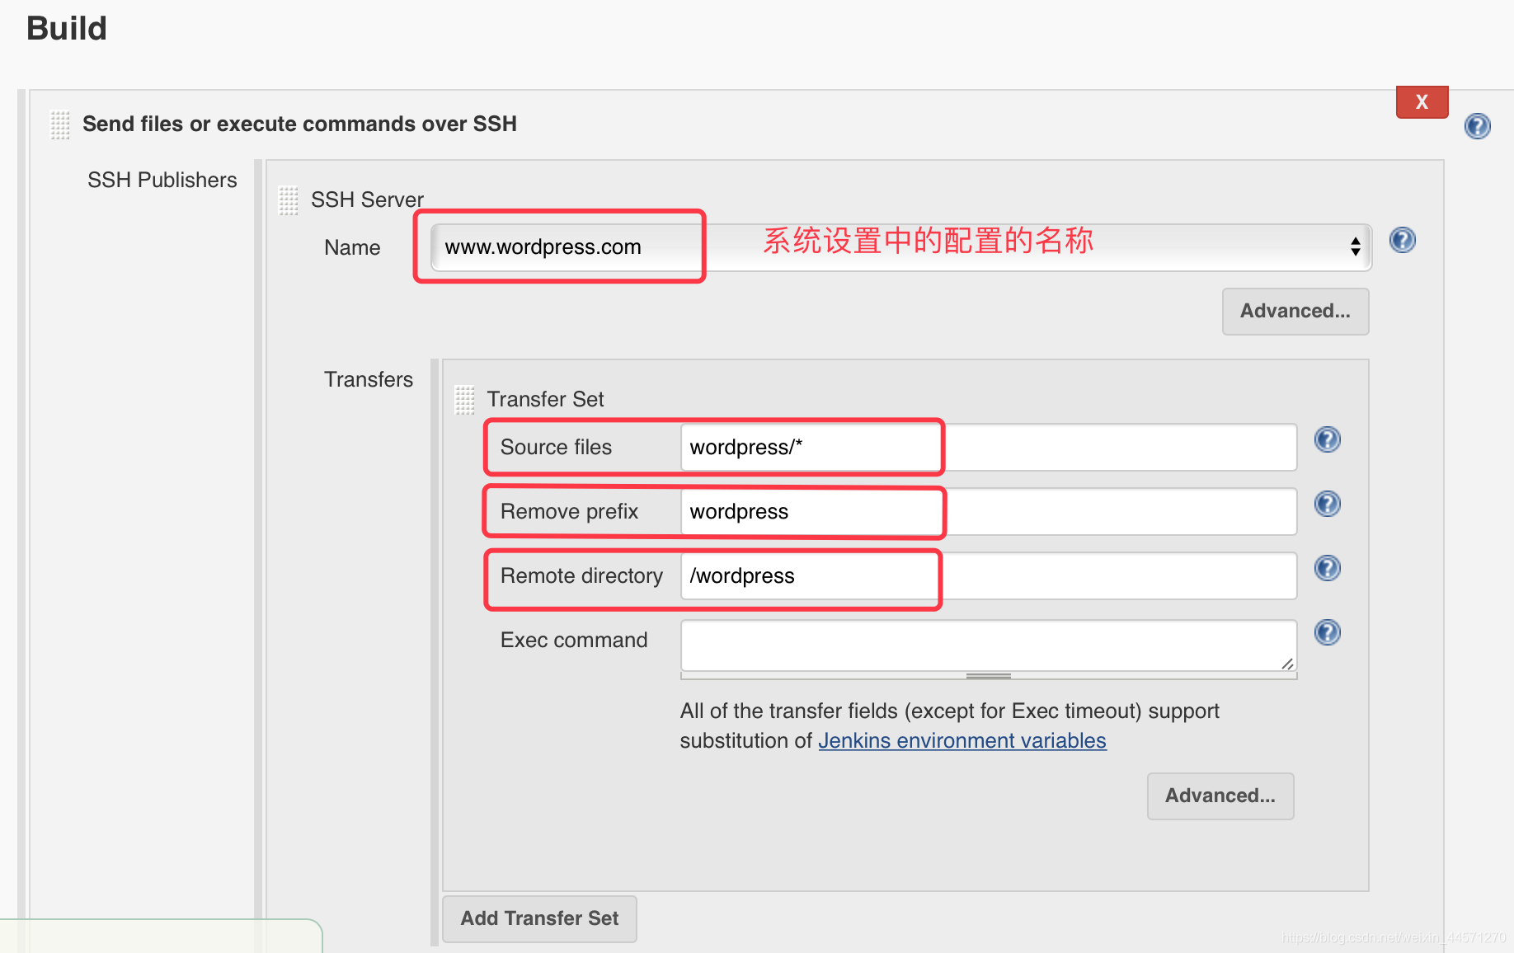This screenshot has height=953, width=1514.
Task: Focus the Remove prefix input field
Action: (989, 512)
